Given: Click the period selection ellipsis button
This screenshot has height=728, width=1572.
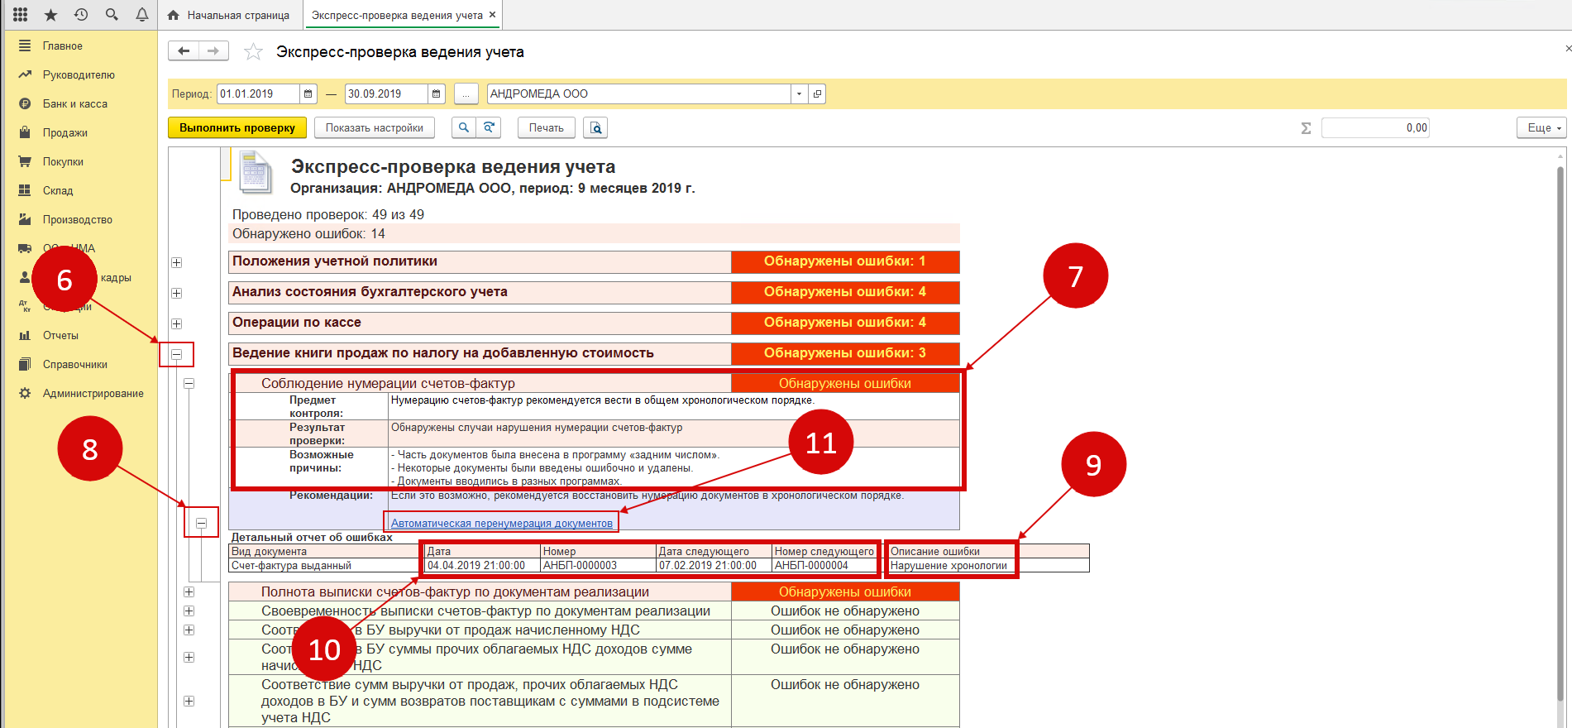Looking at the screenshot, I should click(466, 93).
